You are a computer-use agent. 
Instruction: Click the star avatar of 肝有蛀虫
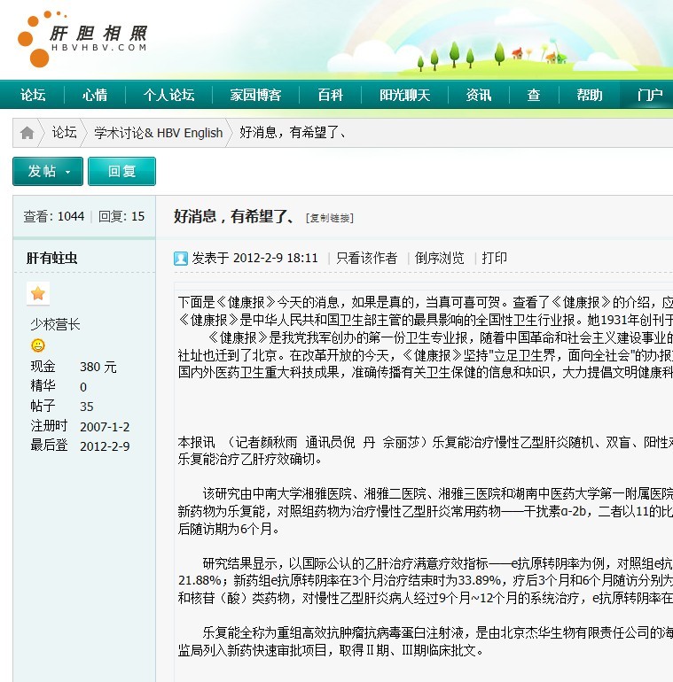tap(38, 293)
